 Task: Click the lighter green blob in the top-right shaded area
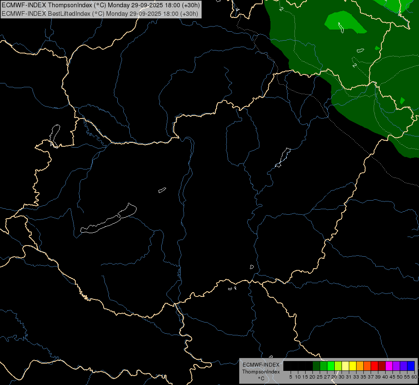345,22
